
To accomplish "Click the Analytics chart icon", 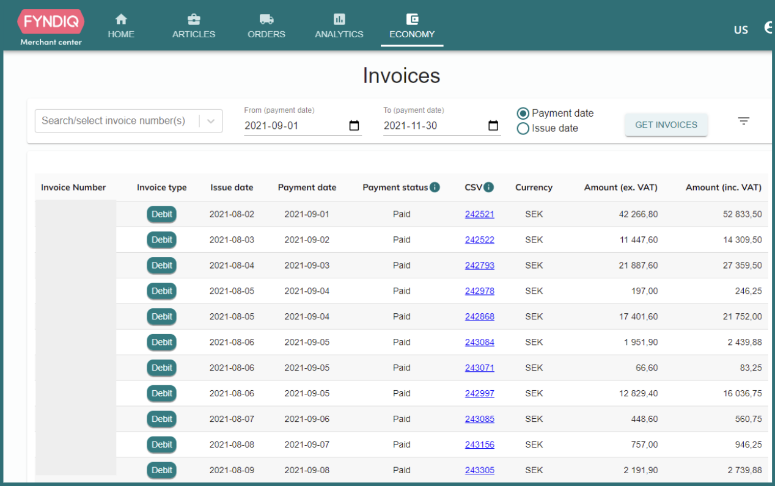I will tap(339, 19).
